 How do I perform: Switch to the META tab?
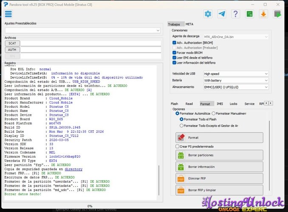click(x=189, y=24)
